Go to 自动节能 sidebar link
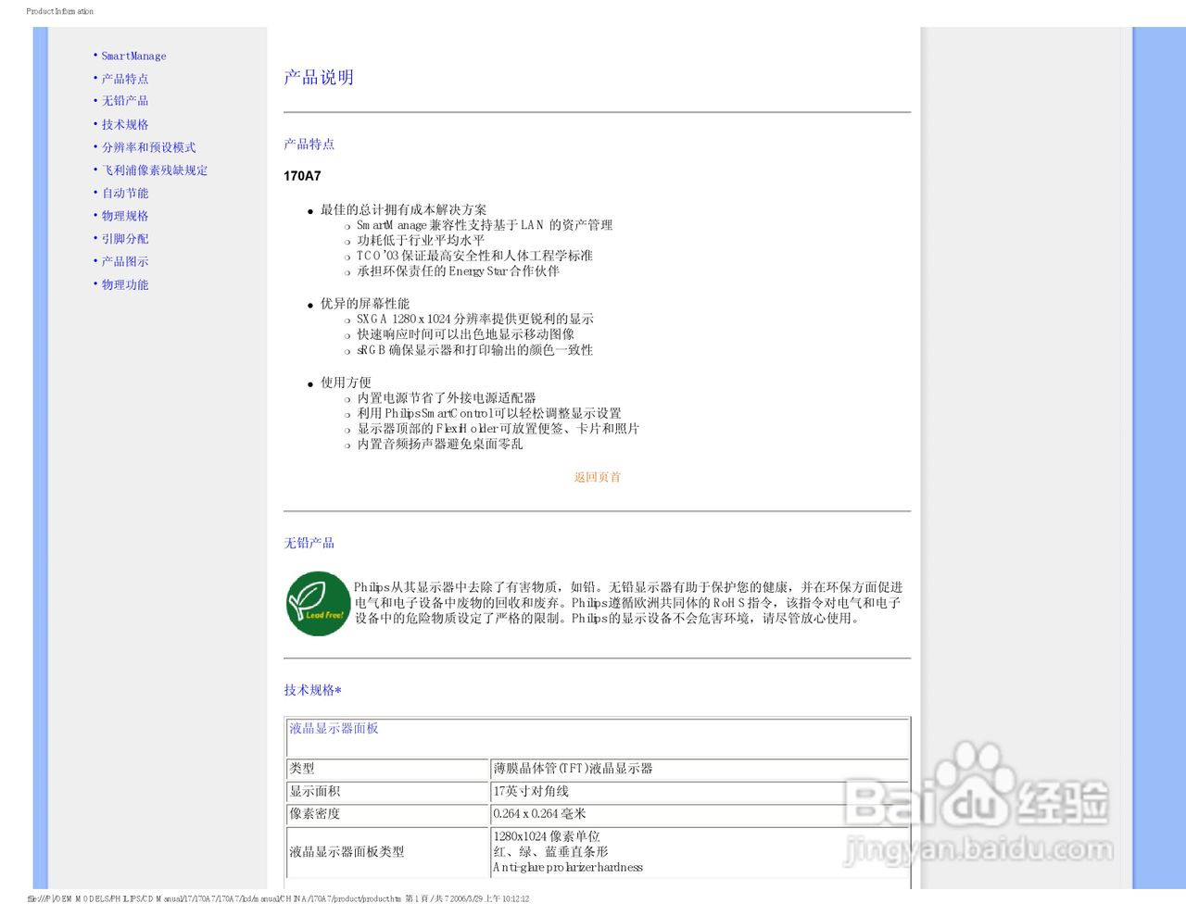The width and height of the screenshot is (1186, 916). pyautogui.click(x=125, y=193)
